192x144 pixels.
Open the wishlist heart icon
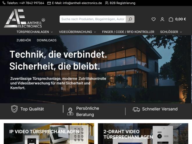coord(153,19)
